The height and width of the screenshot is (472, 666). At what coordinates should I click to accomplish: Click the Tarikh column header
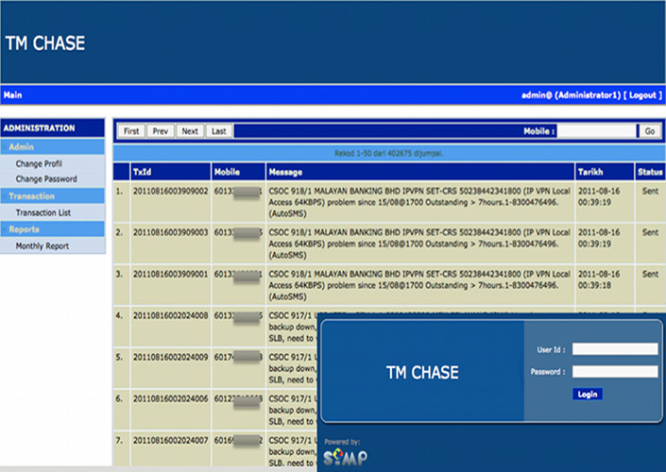pyautogui.click(x=605, y=172)
